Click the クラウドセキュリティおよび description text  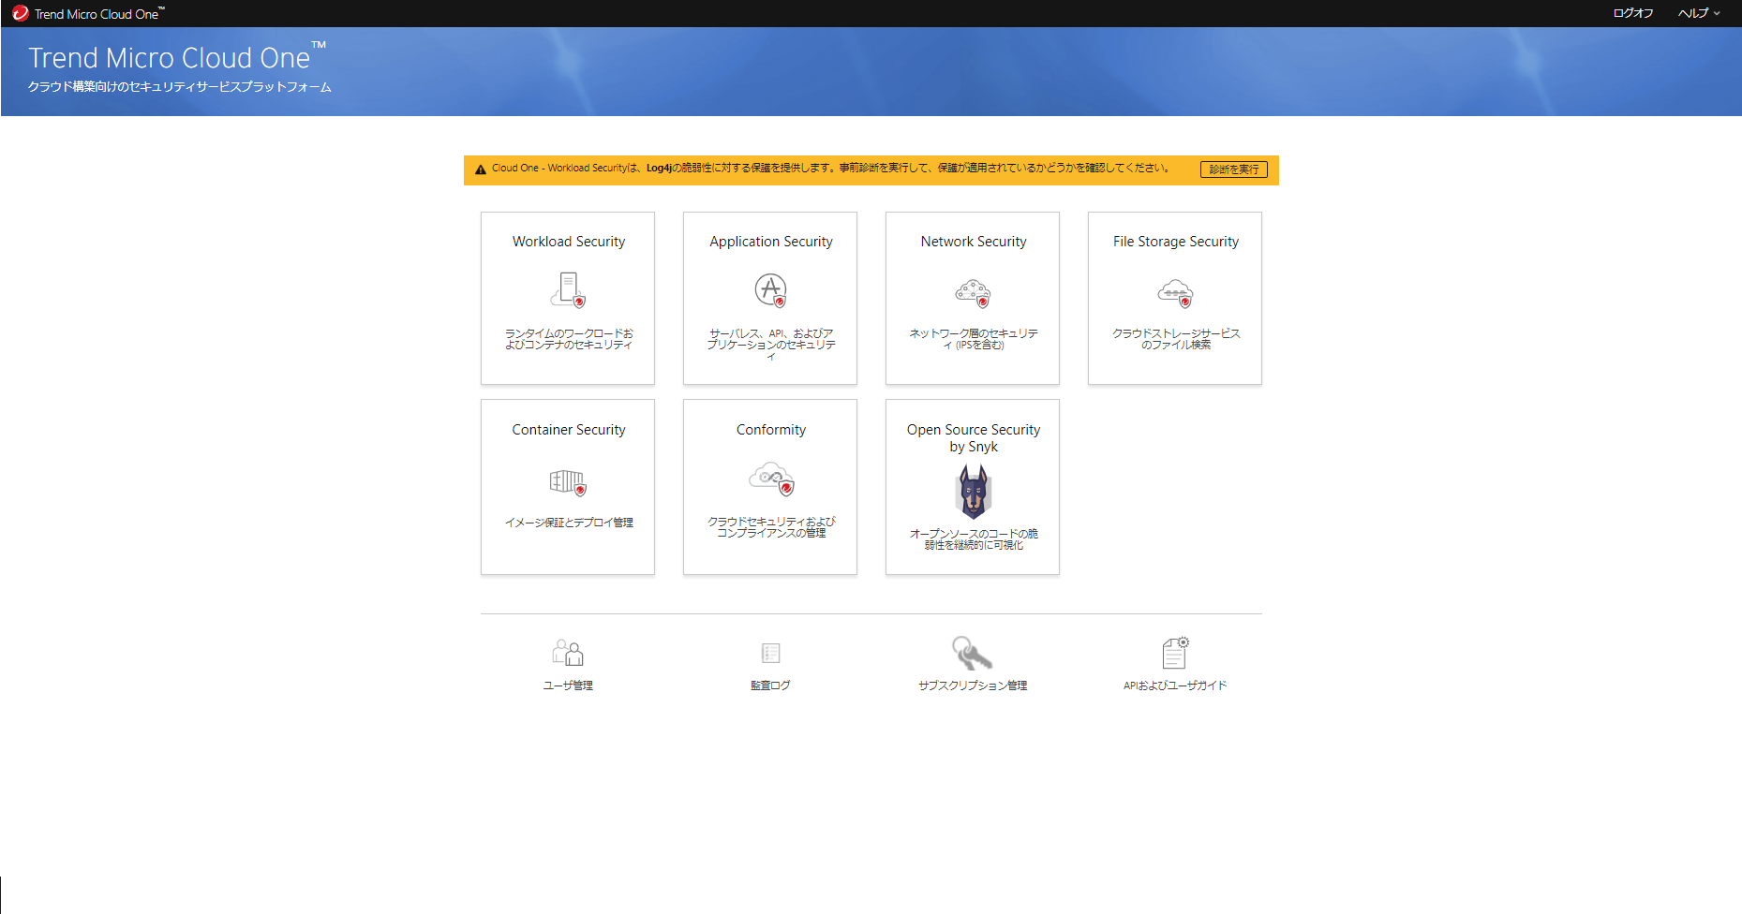click(771, 527)
